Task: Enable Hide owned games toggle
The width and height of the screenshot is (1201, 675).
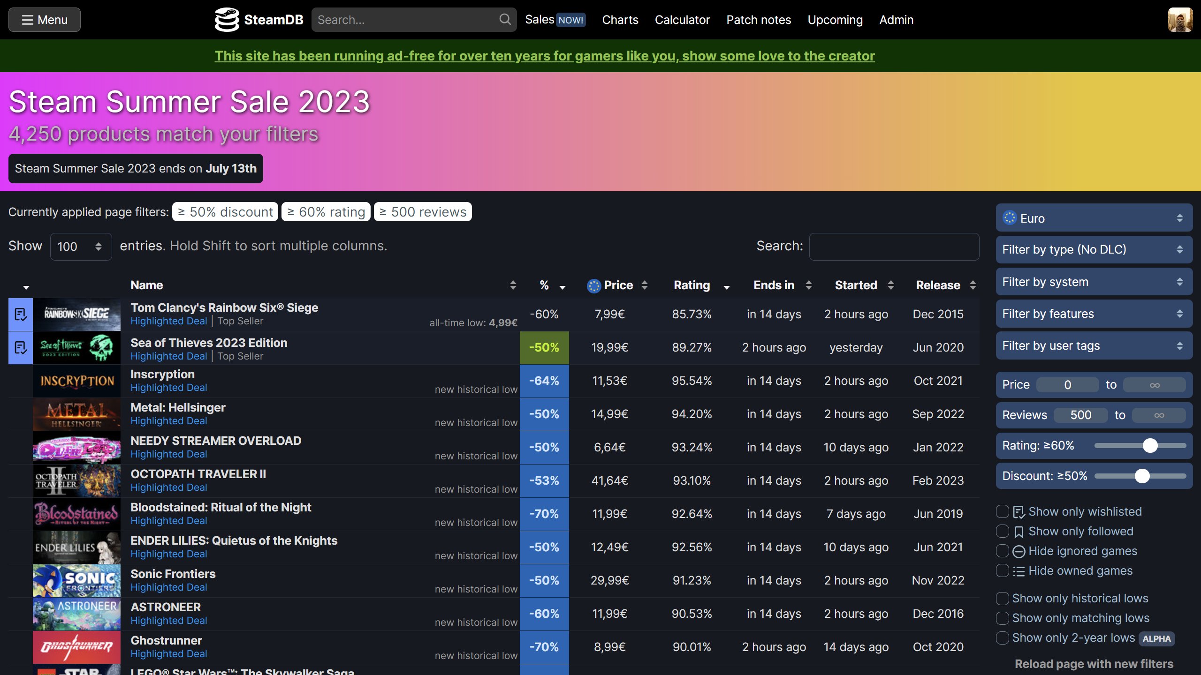Action: (1002, 570)
